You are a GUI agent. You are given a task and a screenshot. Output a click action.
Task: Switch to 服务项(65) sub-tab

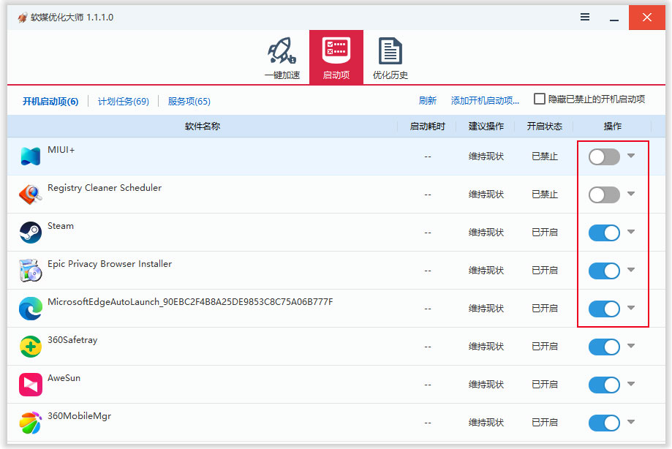[x=189, y=102]
